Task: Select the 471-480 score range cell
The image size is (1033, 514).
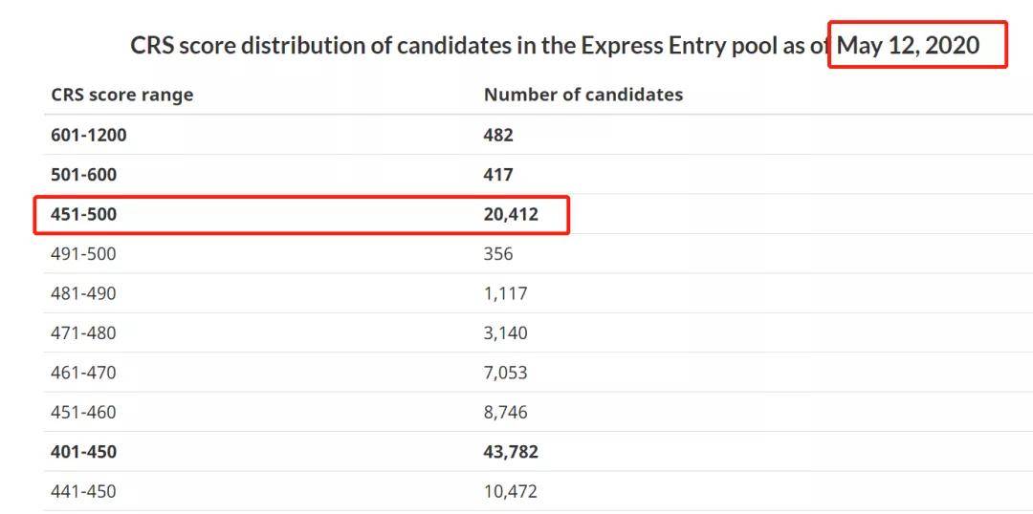Action: tap(83, 333)
